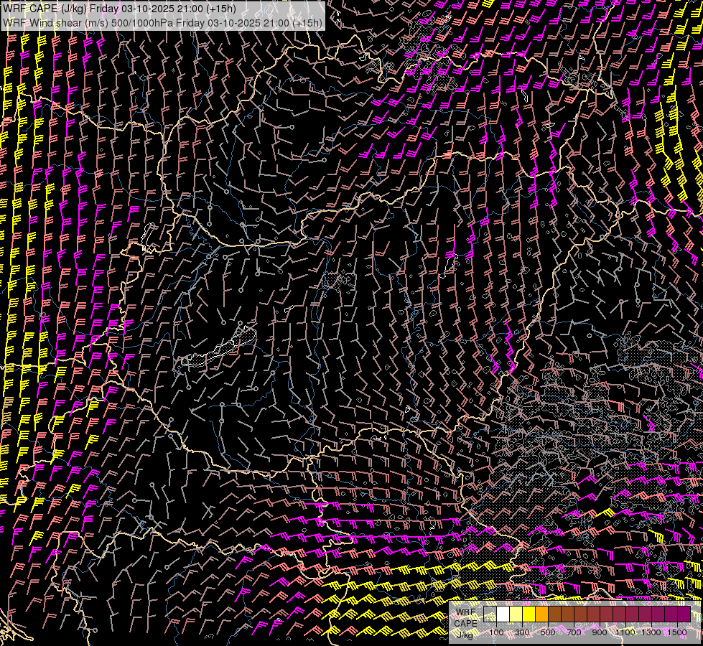Select the 1500 label on CAPE legend
Screen dimensions: 703x646
(677, 632)
